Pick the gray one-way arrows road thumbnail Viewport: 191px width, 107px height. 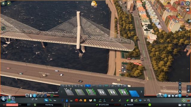[x=102, y=92]
